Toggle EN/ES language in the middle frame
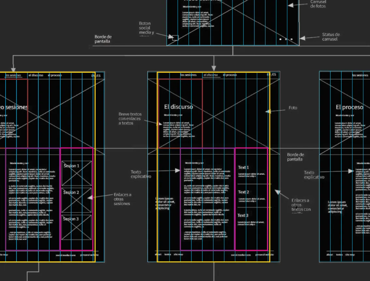Viewport: 370px width, 281px height. click(272, 75)
